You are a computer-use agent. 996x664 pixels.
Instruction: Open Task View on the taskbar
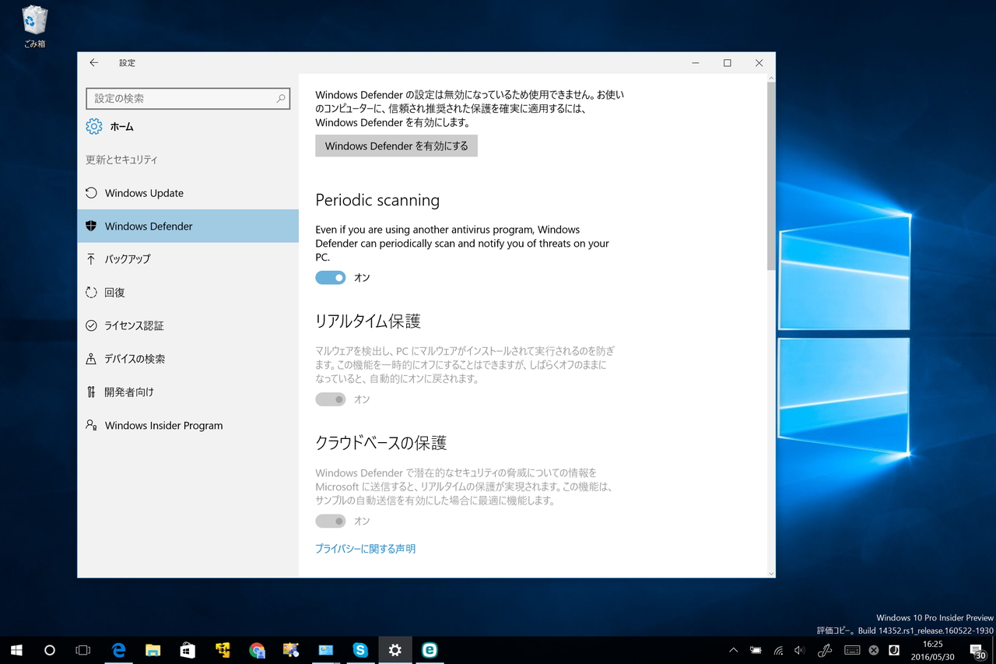[x=82, y=650]
